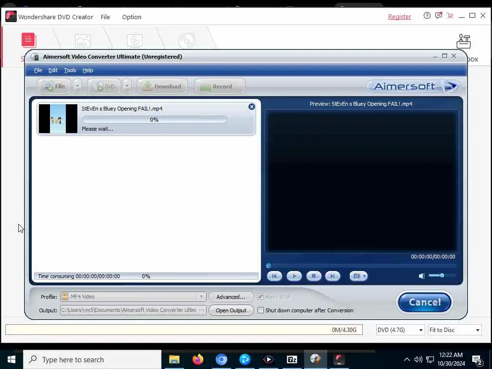This screenshot has height=369, width=492.
Task: Click the previous track playback button
Action: (x=274, y=276)
